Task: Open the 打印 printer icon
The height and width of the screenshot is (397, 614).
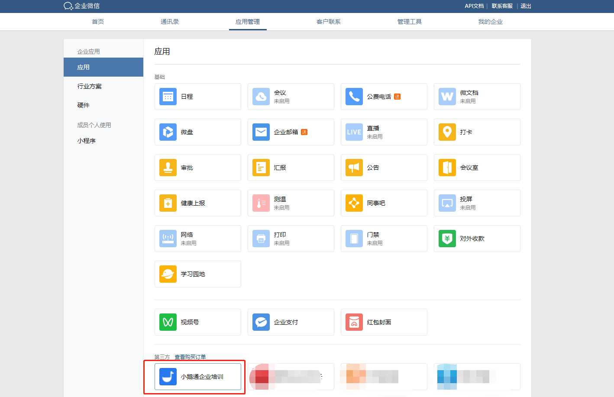Action: click(x=261, y=239)
